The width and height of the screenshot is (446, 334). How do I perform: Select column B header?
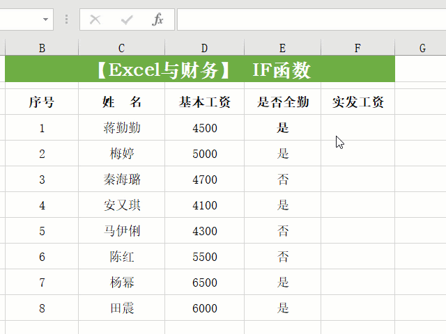click(42, 48)
